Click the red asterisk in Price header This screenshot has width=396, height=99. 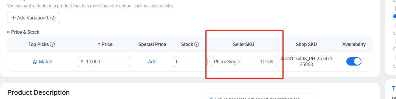click(x=99, y=44)
